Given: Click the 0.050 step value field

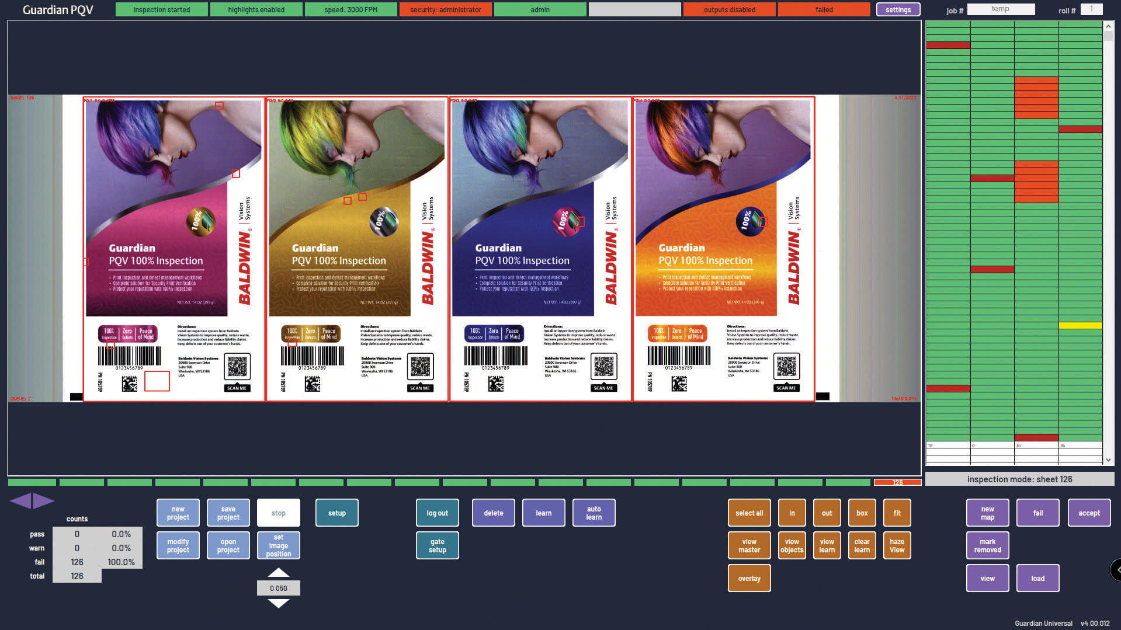Looking at the screenshot, I should 279,588.
